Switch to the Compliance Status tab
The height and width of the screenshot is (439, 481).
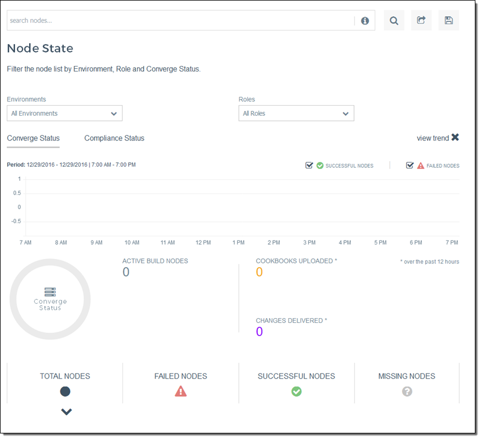114,138
